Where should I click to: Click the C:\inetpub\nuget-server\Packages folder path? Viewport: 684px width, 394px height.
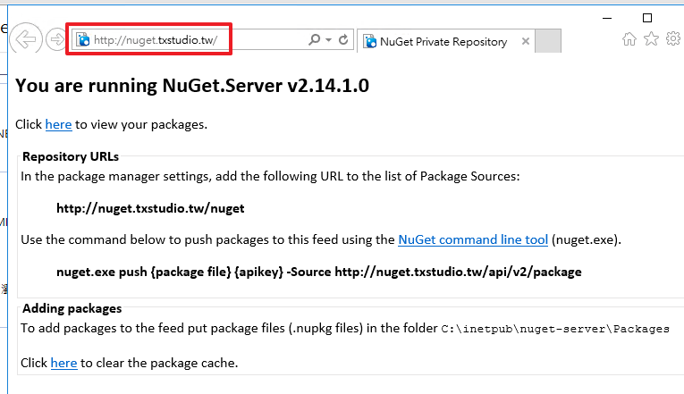[x=555, y=329]
